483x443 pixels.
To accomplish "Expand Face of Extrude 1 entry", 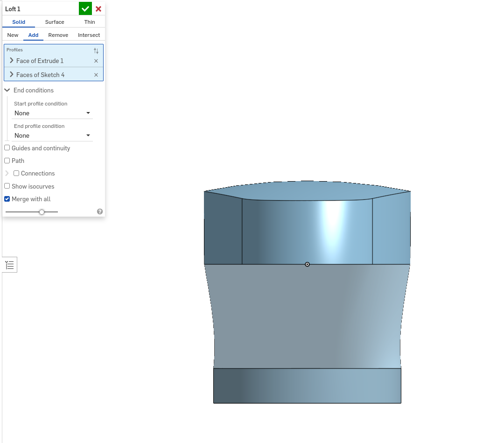I will pos(12,60).
